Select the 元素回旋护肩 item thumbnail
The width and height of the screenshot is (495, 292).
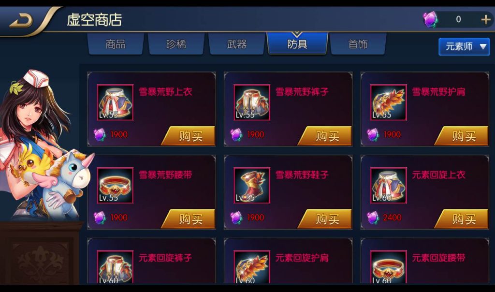(x=252, y=267)
